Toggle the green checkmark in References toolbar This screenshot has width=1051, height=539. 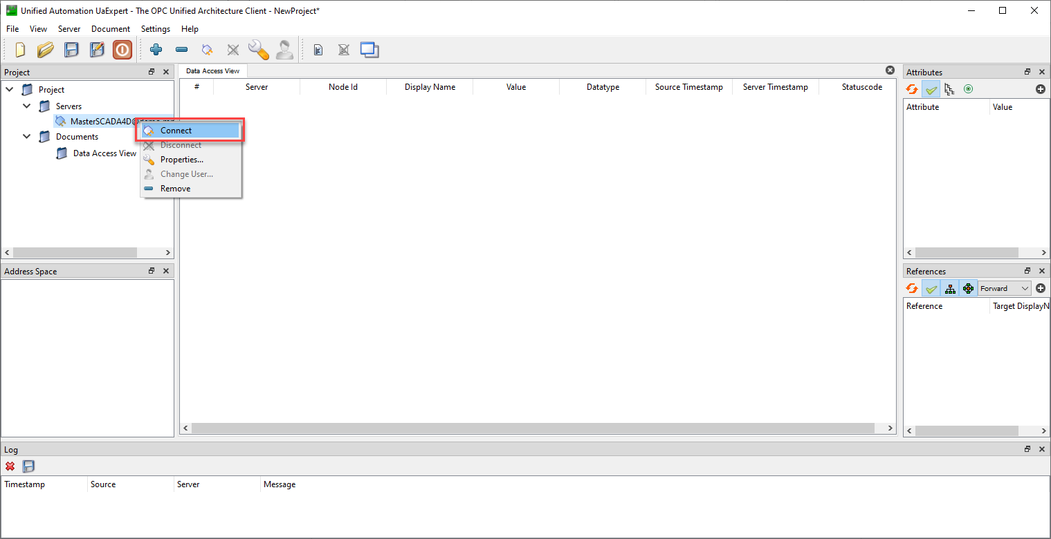pos(931,289)
